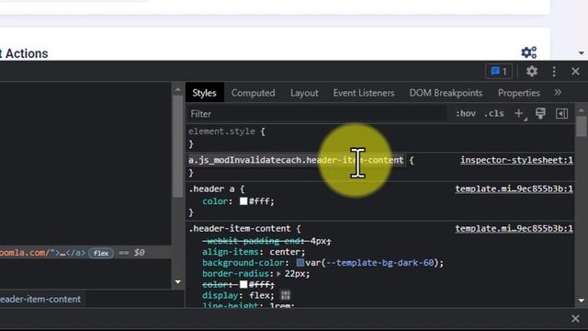This screenshot has height=331, width=588.
Task: Toggle the :hov element state panel
Action: point(466,114)
